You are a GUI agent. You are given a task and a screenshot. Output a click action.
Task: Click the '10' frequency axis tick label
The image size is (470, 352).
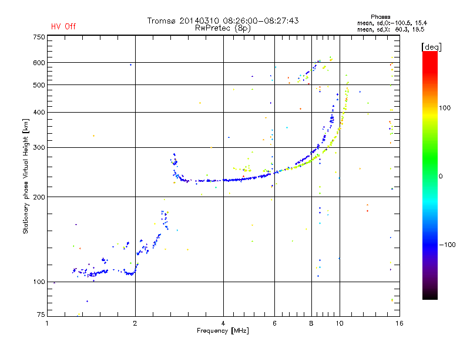(340, 323)
